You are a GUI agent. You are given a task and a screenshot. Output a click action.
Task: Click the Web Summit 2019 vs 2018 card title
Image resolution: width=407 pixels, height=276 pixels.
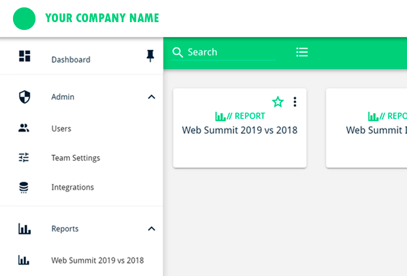(x=239, y=130)
